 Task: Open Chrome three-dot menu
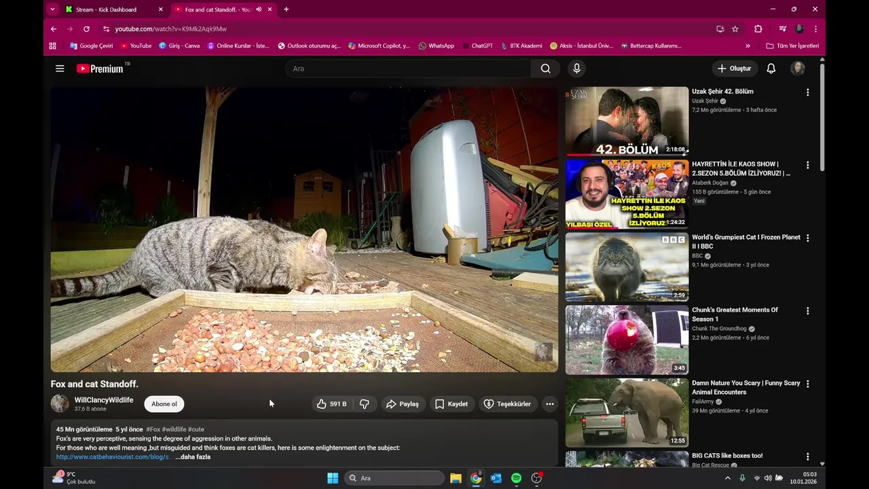tap(815, 29)
